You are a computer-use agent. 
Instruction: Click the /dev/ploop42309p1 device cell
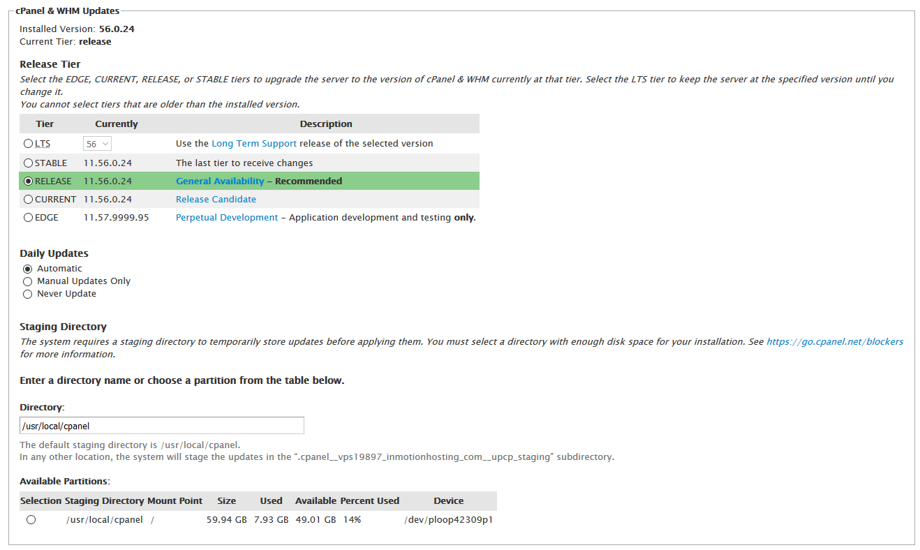click(x=448, y=520)
